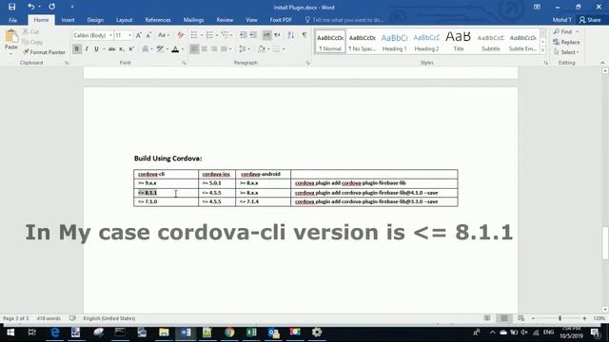Viewport: 609px width, 342px height.
Task: Click the Redo/Repeat icon
Action: [51, 7]
